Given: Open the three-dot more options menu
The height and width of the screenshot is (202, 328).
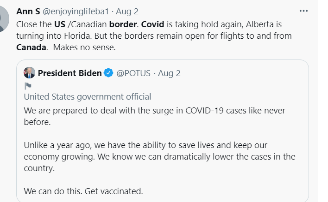Looking at the screenshot, I should (x=303, y=11).
